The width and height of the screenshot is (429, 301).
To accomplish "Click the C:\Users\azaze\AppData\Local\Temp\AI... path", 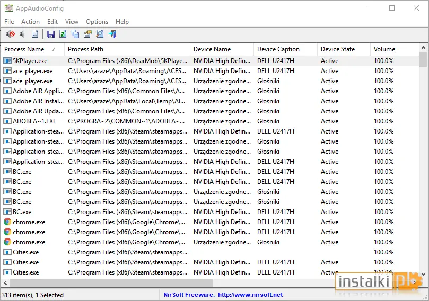I will pyautogui.click(x=126, y=101).
